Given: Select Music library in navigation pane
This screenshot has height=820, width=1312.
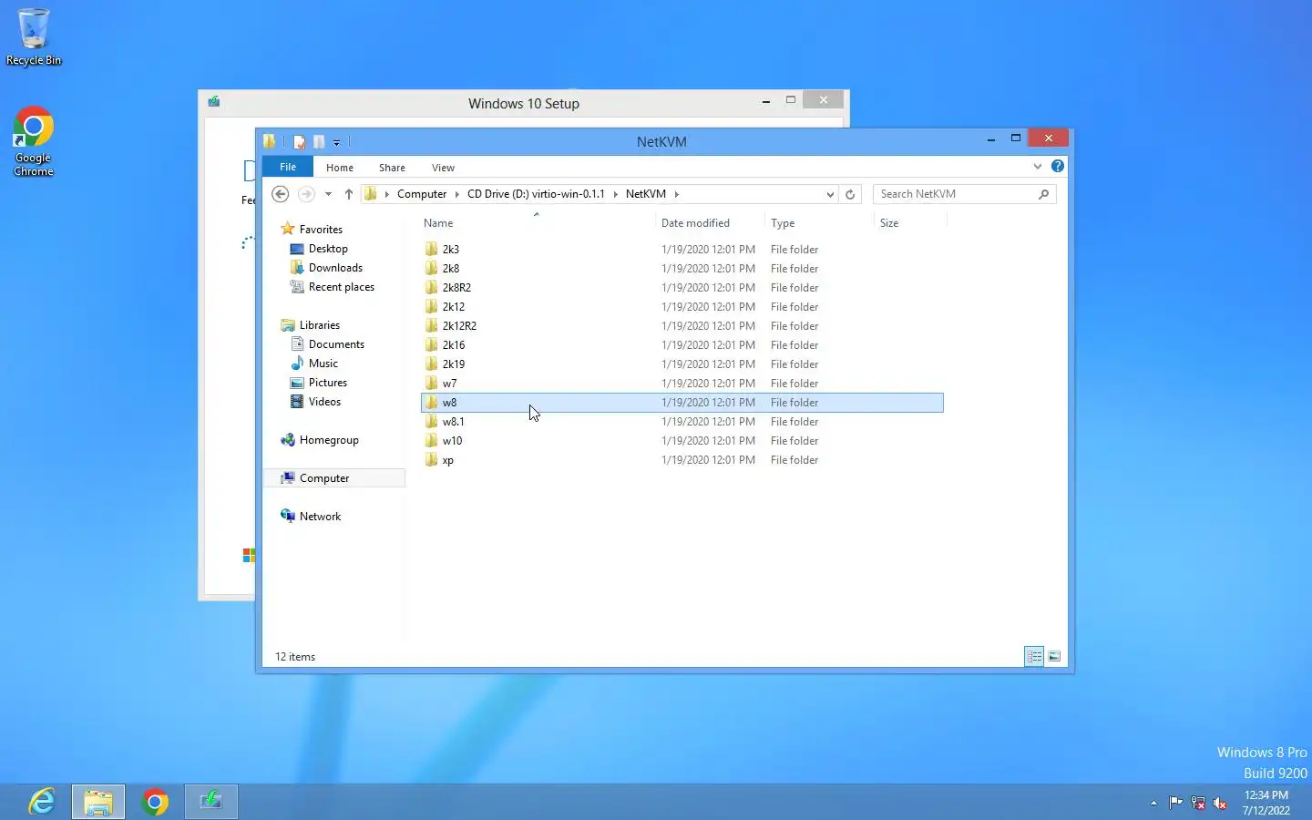Looking at the screenshot, I should click(x=323, y=364).
